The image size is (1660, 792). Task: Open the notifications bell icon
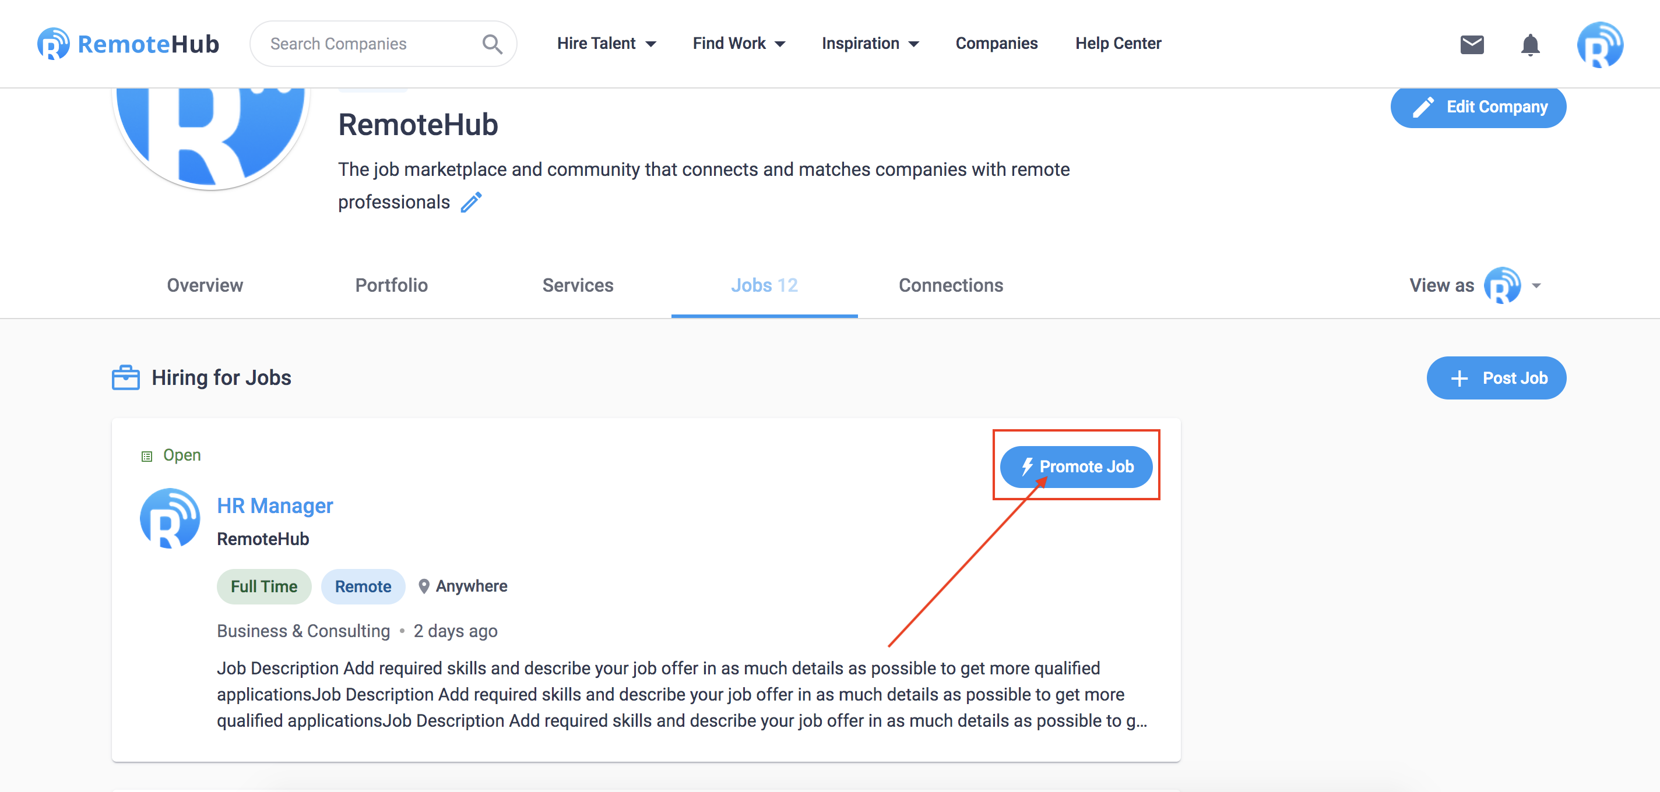coord(1530,44)
